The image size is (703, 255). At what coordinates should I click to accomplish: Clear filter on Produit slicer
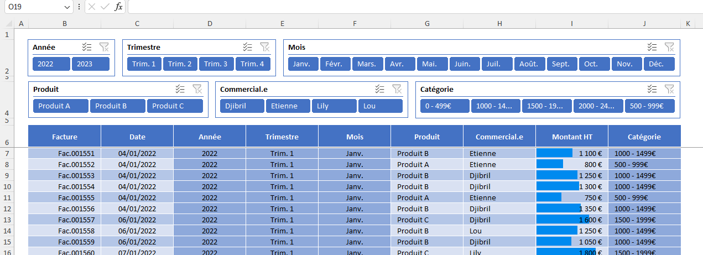pyautogui.click(x=197, y=89)
